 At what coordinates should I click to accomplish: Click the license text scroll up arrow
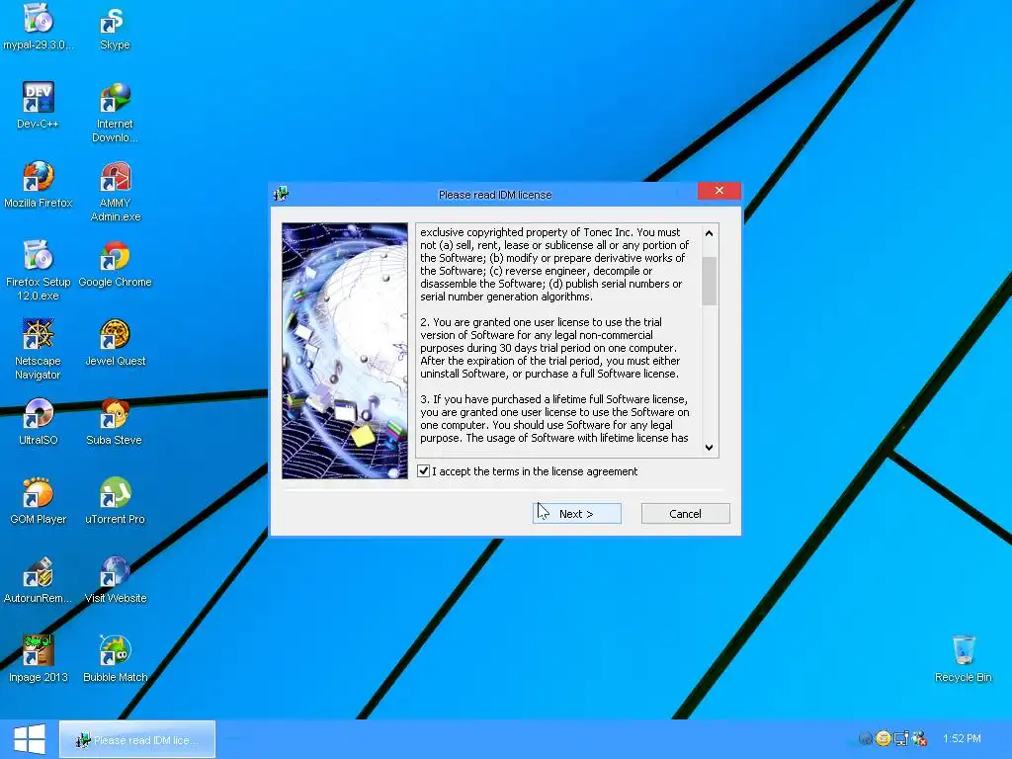(x=710, y=233)
